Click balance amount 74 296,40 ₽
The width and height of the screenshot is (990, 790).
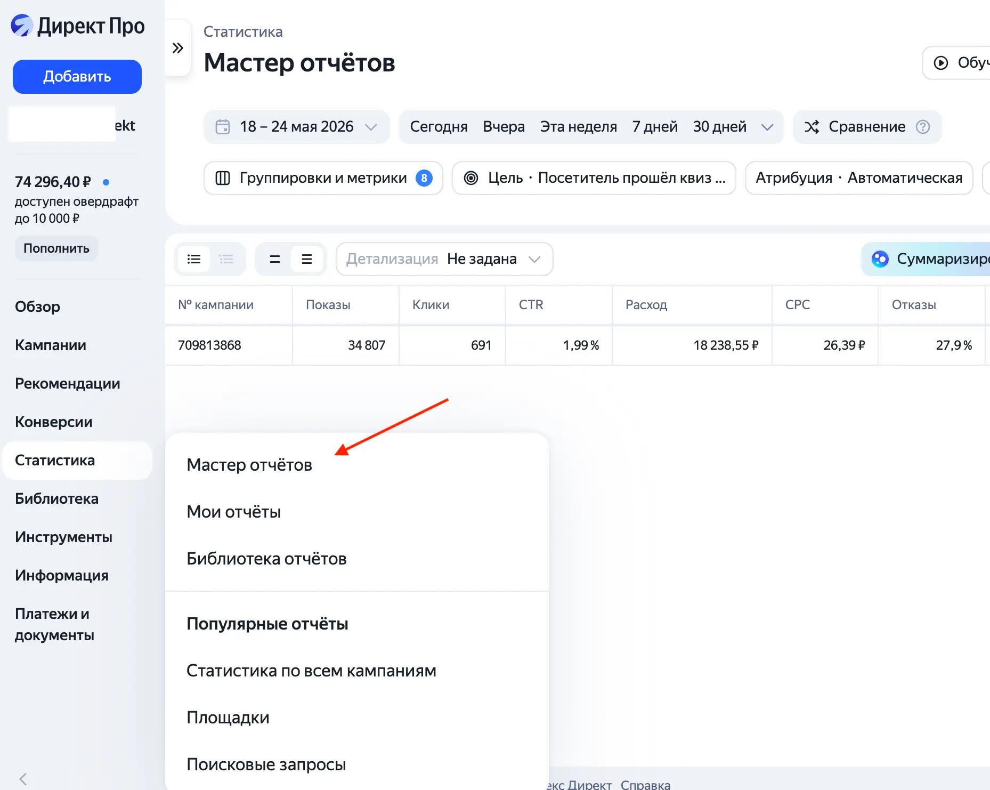(53, 182)
